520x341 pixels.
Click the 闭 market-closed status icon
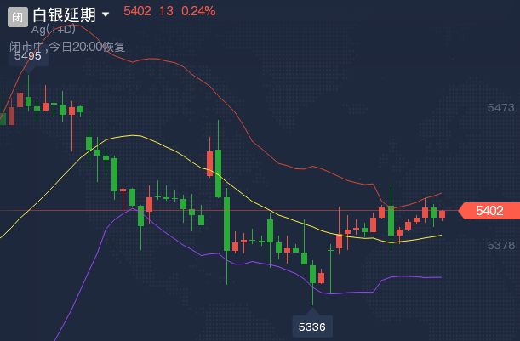(18, 14)
